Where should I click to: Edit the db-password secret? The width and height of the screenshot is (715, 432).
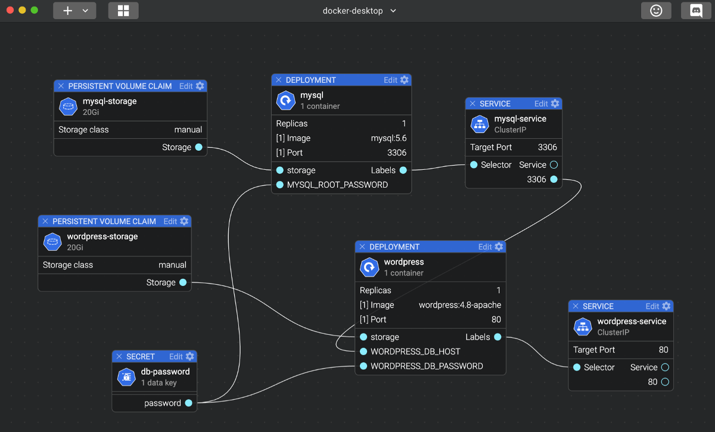click(176, 357)
